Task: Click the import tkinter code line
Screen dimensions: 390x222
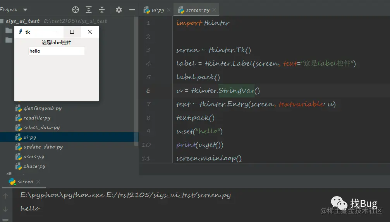Action: tap(203, 23)
